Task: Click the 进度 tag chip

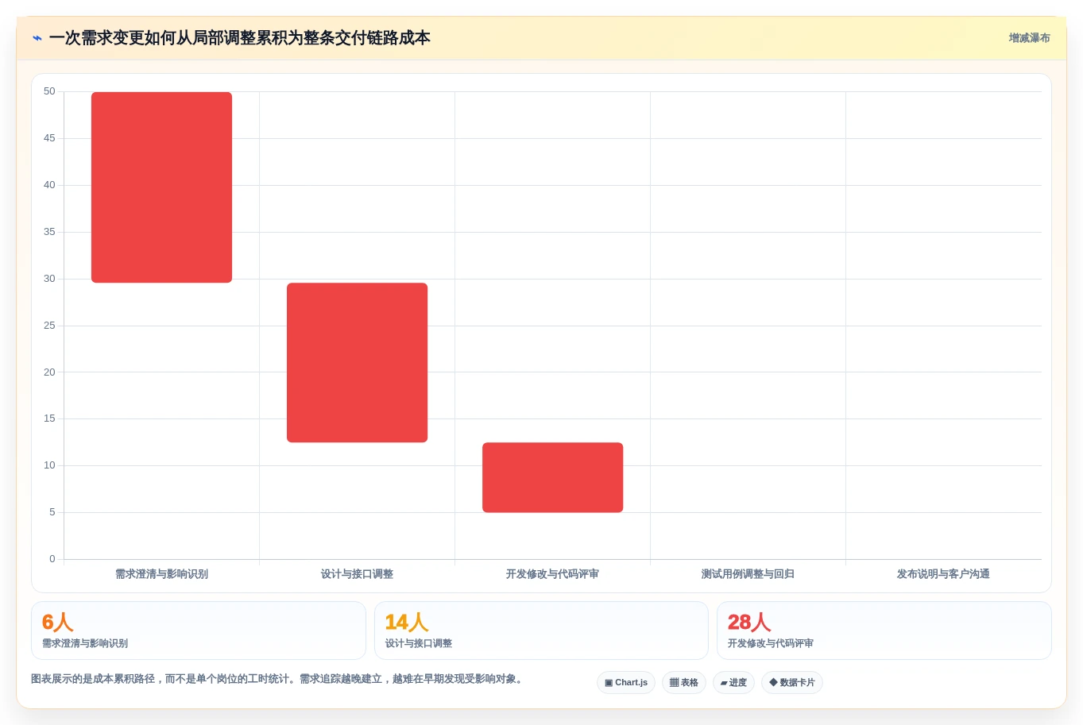Action: click(x=733, y=683)
